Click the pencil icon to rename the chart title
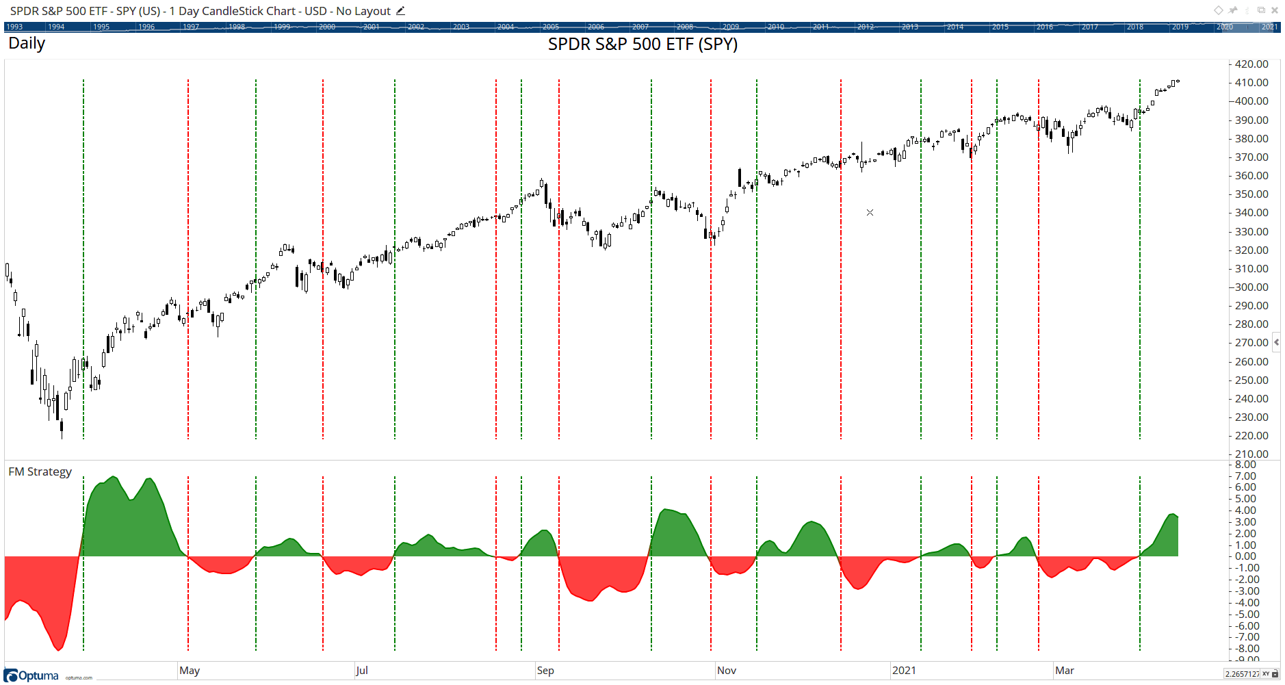The image size is (1285, 685). pyautogui.click(x=400, y=11)
